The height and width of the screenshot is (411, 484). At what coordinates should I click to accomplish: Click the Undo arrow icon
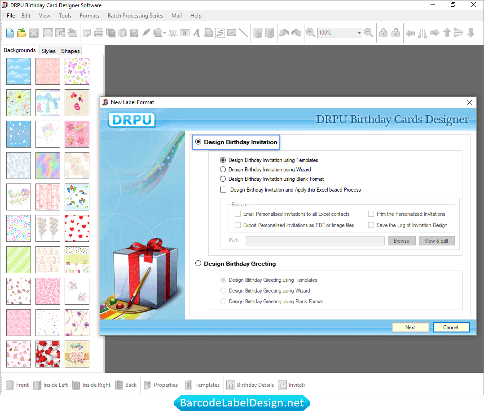pos(284,33)
